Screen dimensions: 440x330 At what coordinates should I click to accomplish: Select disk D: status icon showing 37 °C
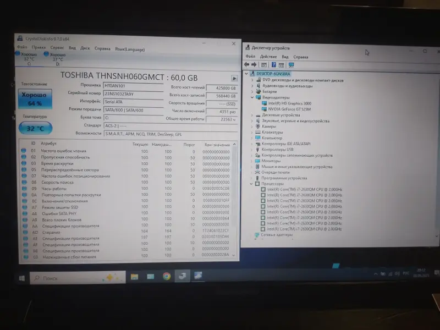coord(46,54)
